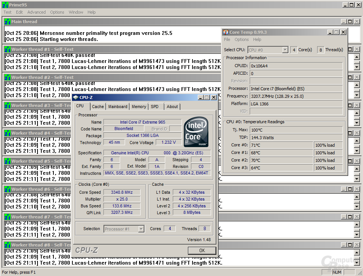
Task: Click the NUM indicator in status bar
Action: click(x=337, y=272)
